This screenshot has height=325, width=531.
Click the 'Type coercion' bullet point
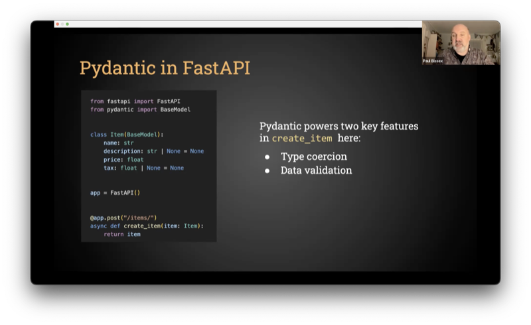pos(313,157)
